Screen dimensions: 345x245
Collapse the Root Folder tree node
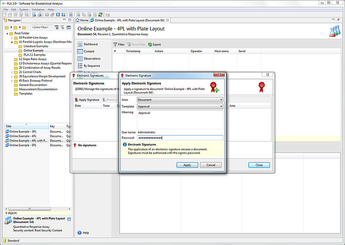[x=7, y=34]
